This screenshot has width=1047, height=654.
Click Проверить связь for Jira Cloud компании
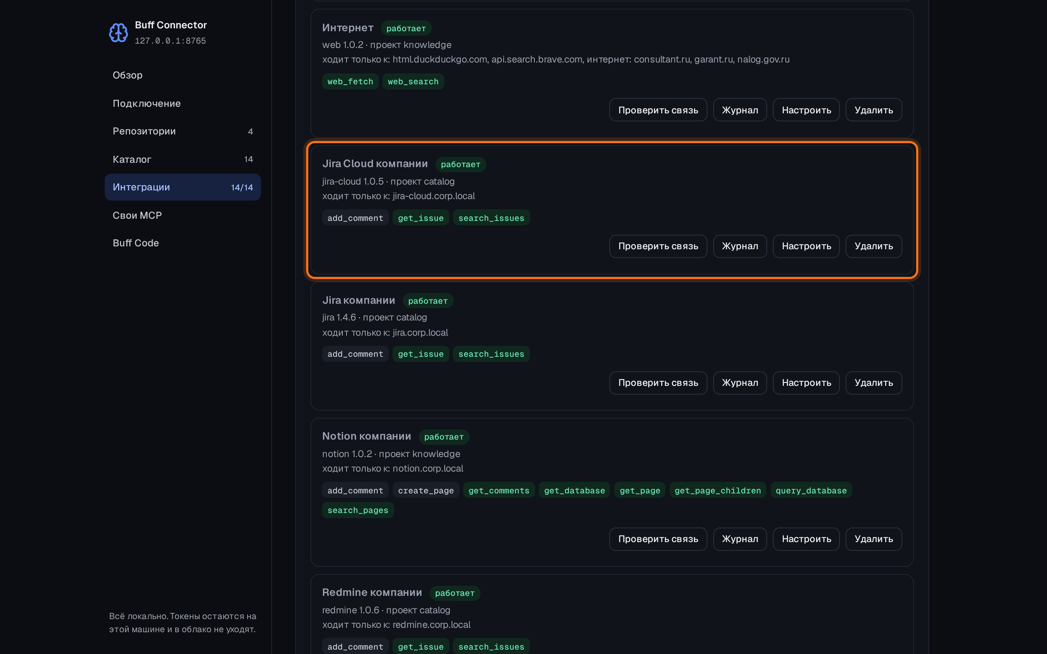click(658, 246)
